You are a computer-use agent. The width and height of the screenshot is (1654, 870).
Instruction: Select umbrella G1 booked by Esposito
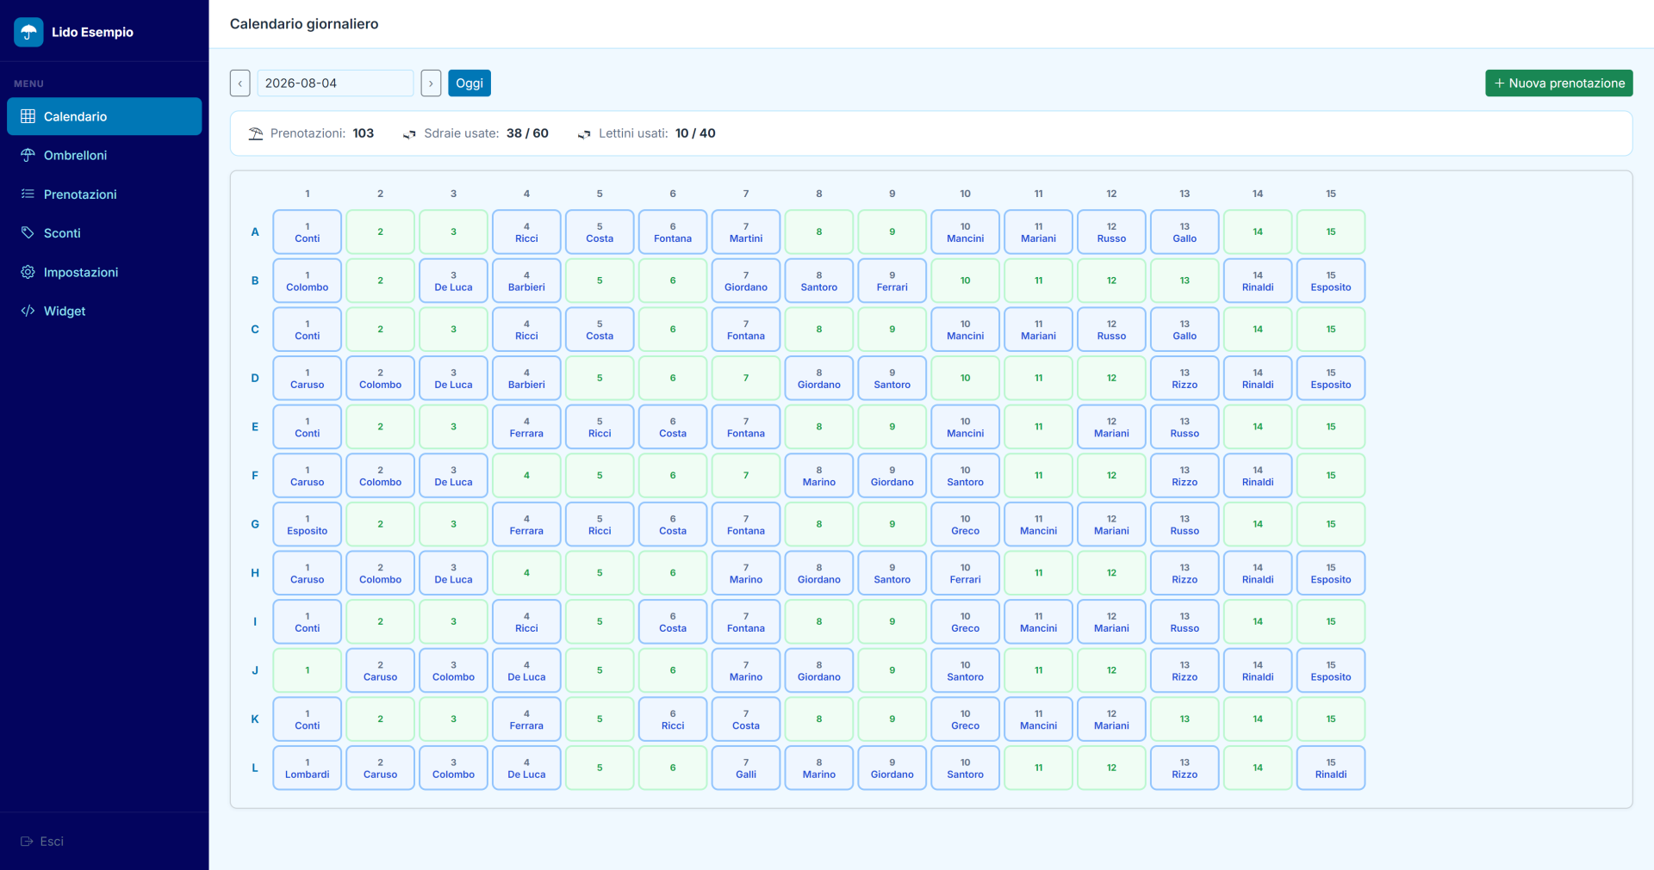click(x=307, y=525)
